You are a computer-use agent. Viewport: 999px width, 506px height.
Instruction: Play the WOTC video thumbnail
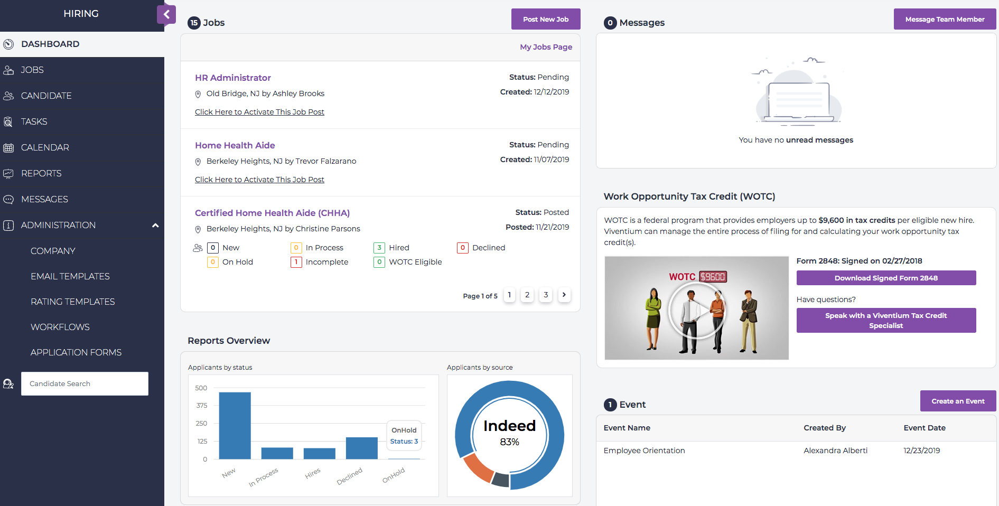point(696,310)
